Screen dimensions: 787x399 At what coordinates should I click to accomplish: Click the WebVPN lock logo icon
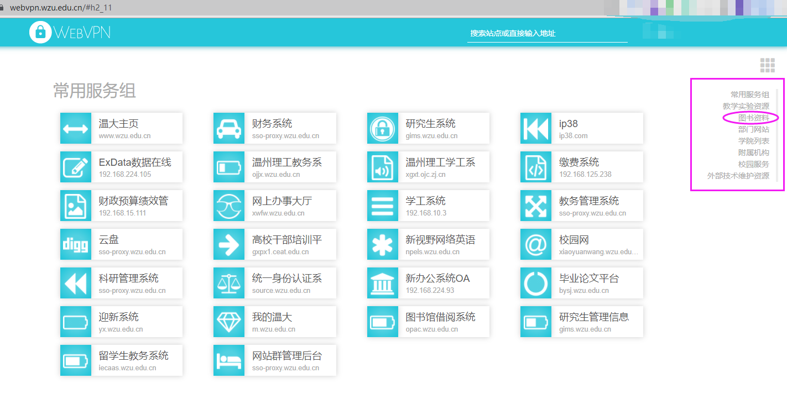pos(40,32)
